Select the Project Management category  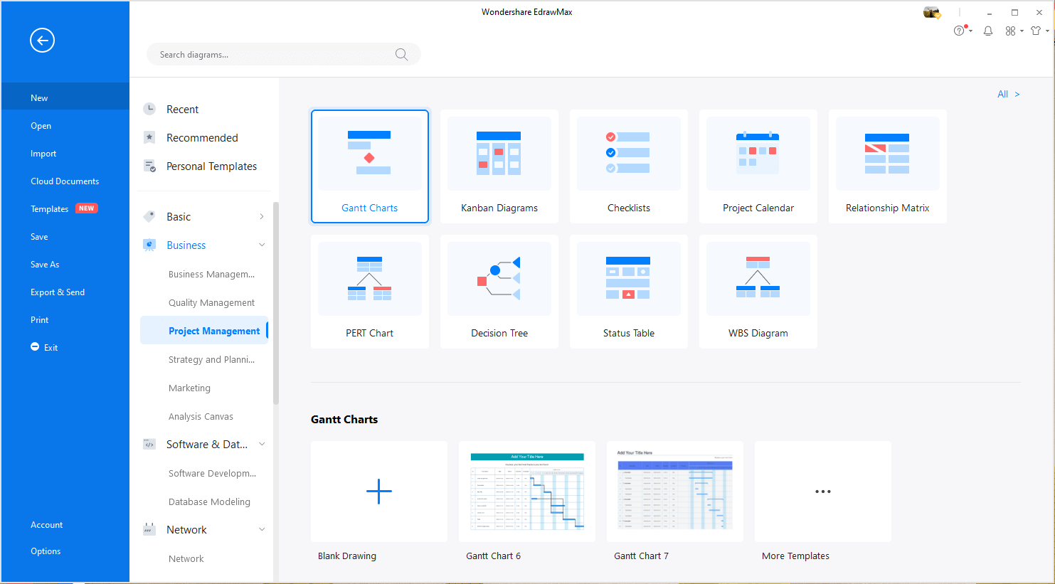pos(215,330)
